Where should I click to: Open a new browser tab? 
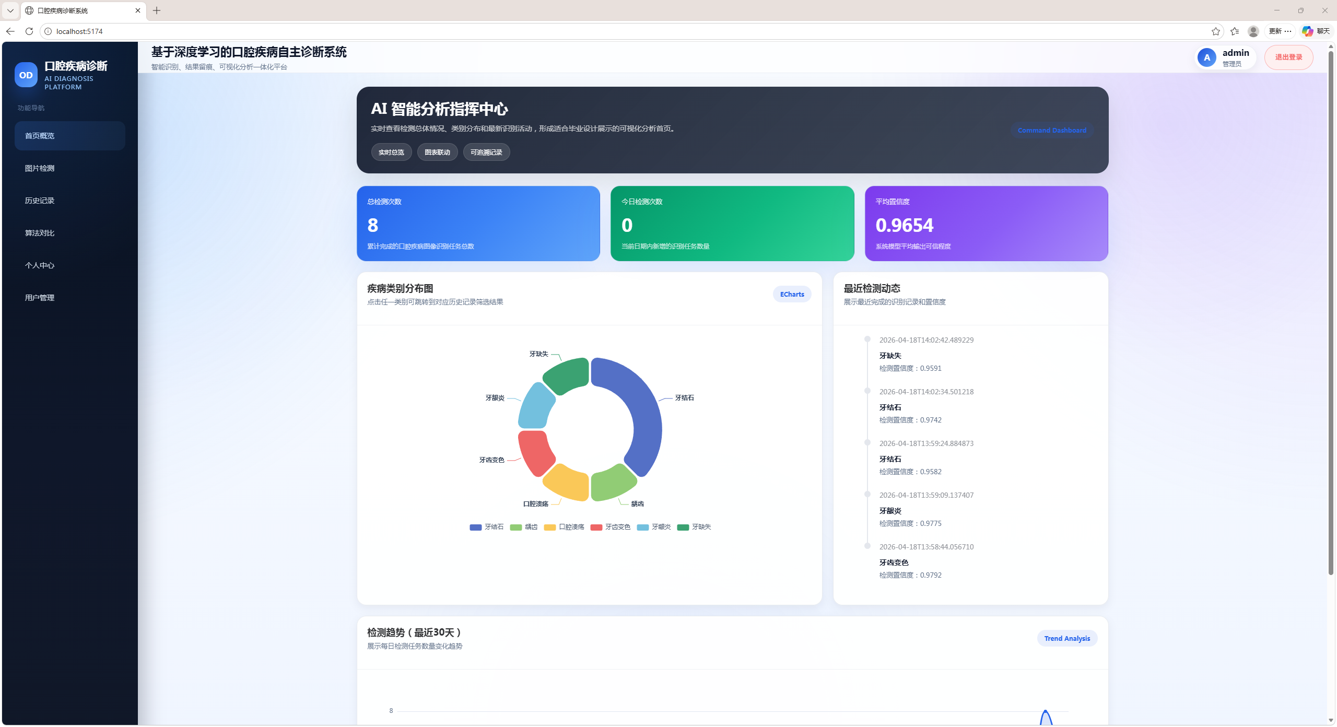157,10
